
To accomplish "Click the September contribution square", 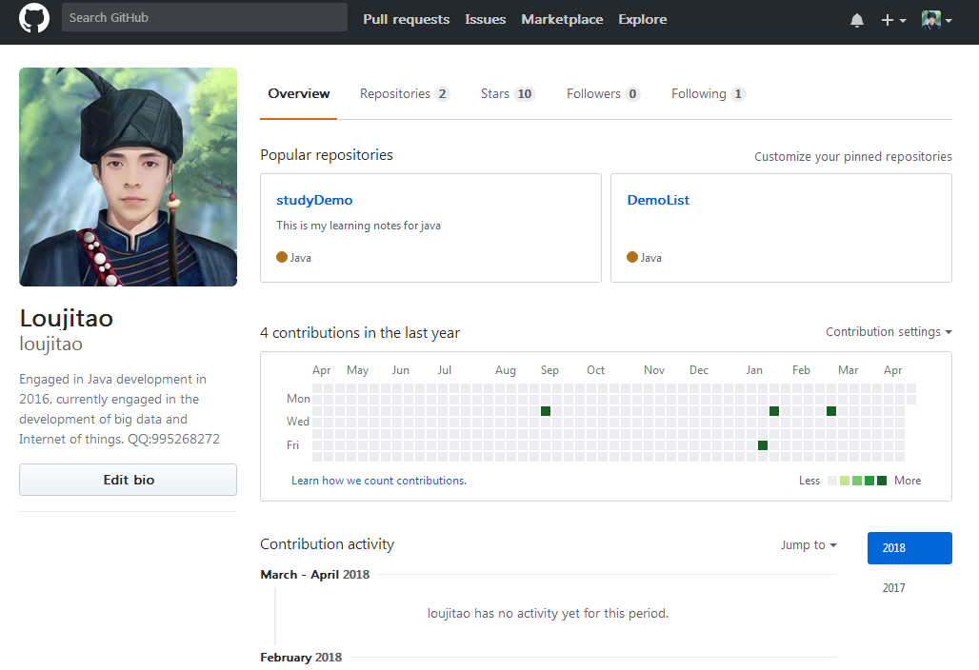I will point(546,411).
